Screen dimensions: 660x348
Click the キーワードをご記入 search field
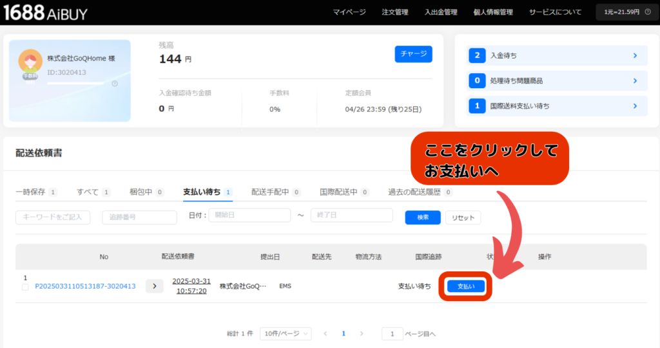[x=53, y=217]
